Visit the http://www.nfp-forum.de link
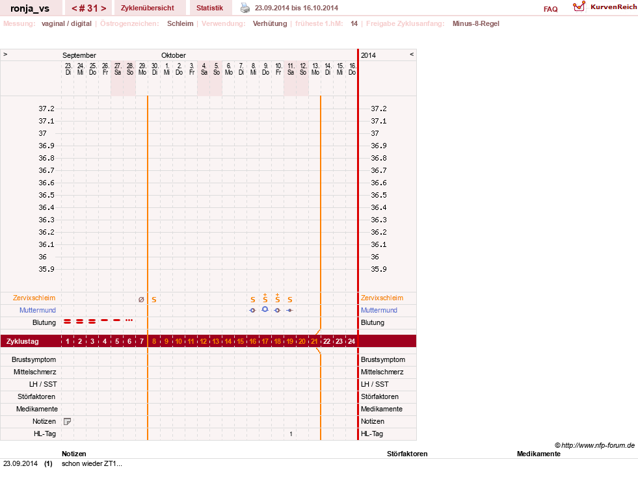The width and height of the screenshot is (638, 479). (598, 445)
